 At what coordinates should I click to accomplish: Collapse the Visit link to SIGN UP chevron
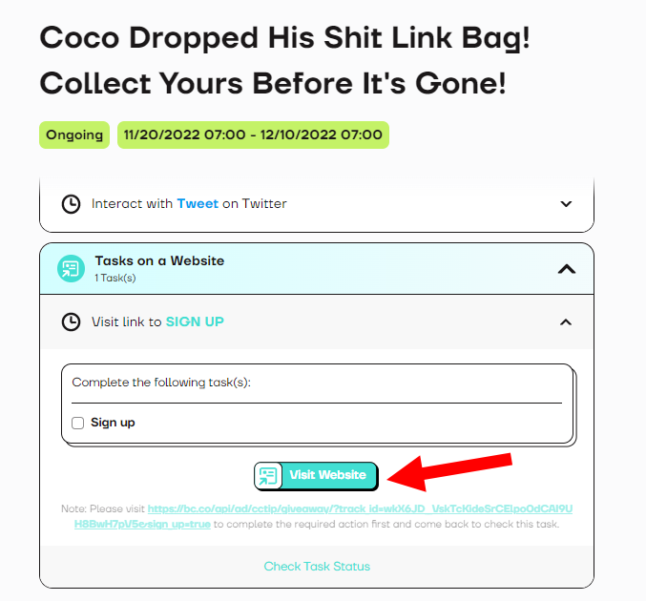[x=566, y=322]
